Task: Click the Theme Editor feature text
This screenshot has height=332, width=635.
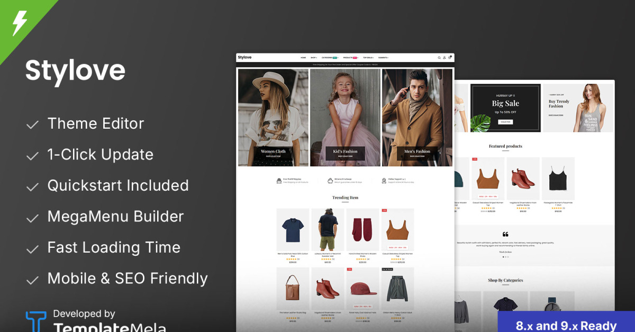Action: 96,123
